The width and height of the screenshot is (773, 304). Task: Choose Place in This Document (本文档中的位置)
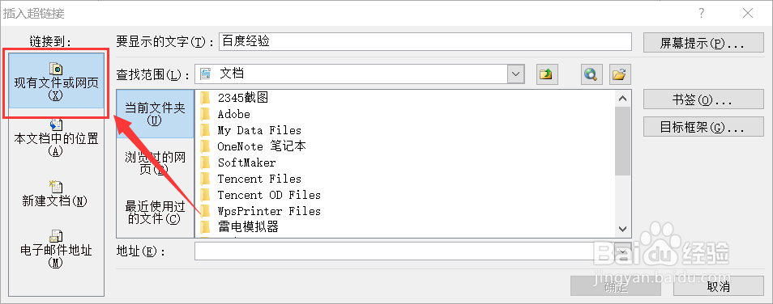56,138
